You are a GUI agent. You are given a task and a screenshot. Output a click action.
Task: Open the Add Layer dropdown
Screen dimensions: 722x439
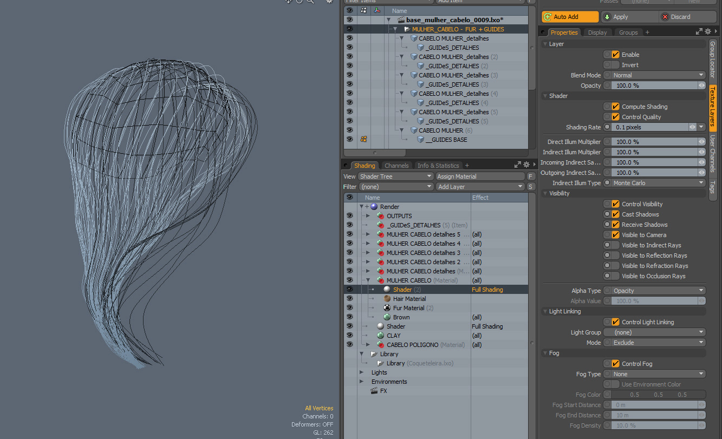(x=480, y=187)
